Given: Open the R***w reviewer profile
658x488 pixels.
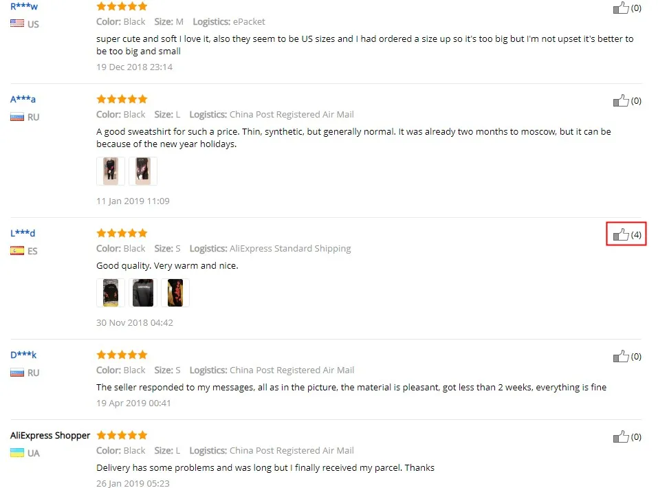Looking at the screenshot, I should 24,6.
